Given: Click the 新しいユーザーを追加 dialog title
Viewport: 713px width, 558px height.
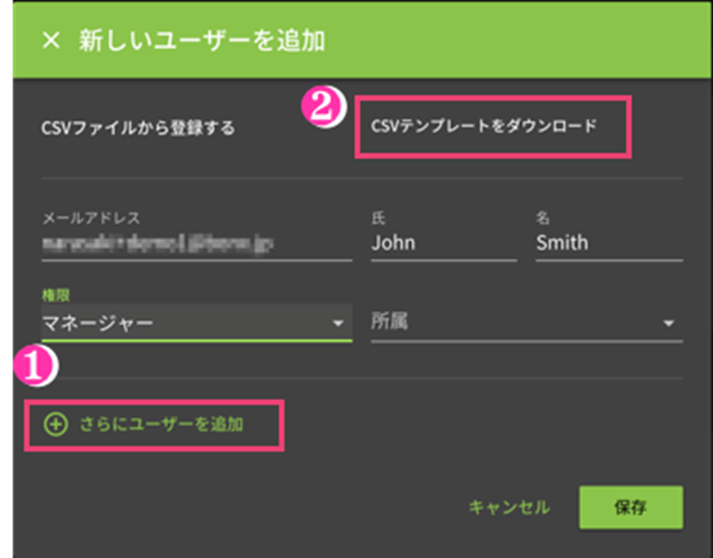Looking at the screenshot, I should coord(202,41).
